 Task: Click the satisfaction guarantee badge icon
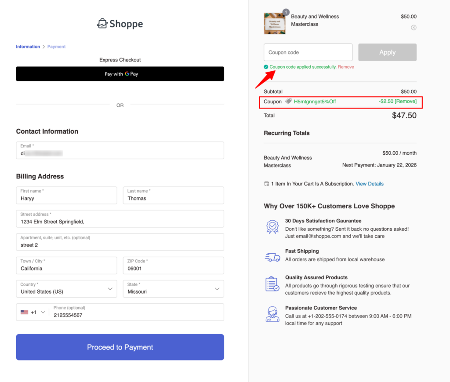pyautogui.click(x=272, y=227)
